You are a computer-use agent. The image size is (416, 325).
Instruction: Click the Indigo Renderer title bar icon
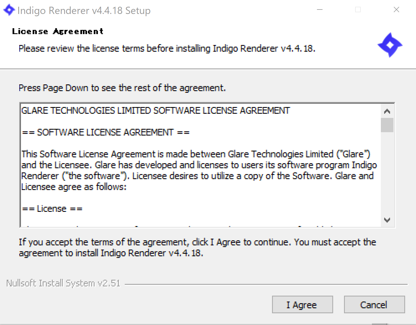9,10
